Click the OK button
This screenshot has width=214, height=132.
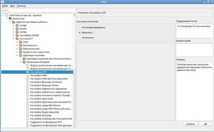tap(206, 124)
